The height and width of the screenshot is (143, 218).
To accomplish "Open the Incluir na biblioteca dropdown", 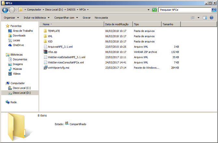I will (36, 18).
